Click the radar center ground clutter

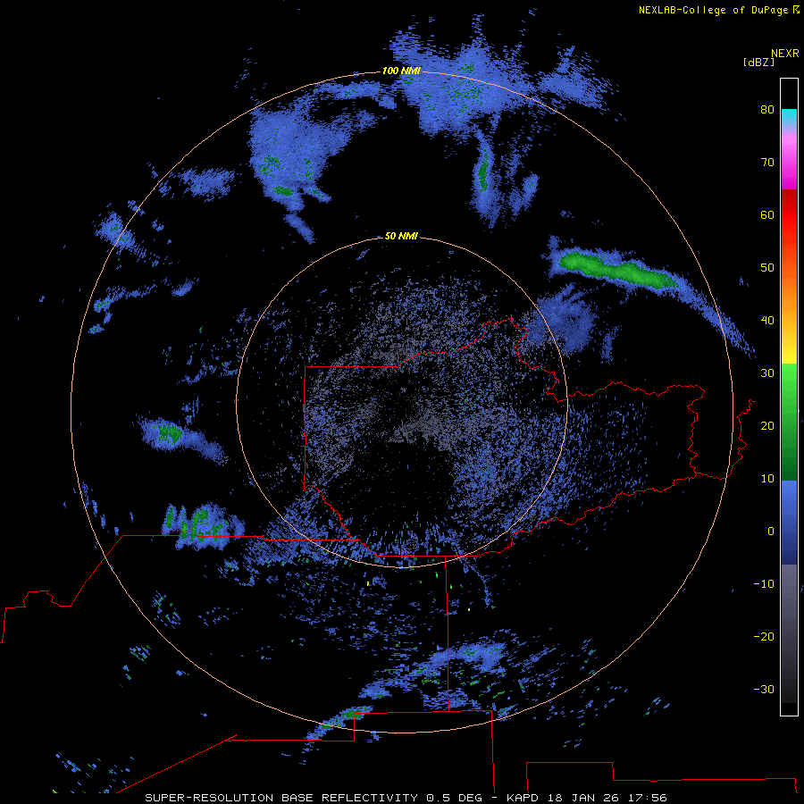point(401,403)
